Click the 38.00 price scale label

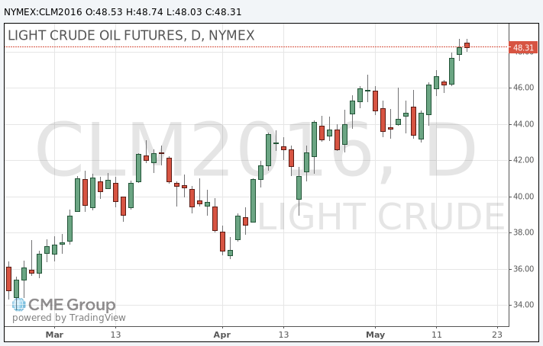click(522, 232)
